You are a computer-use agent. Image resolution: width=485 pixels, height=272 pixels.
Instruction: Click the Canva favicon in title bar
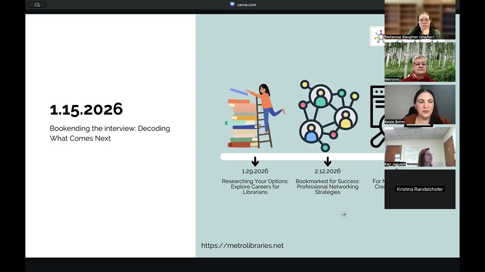coord(232,5)
